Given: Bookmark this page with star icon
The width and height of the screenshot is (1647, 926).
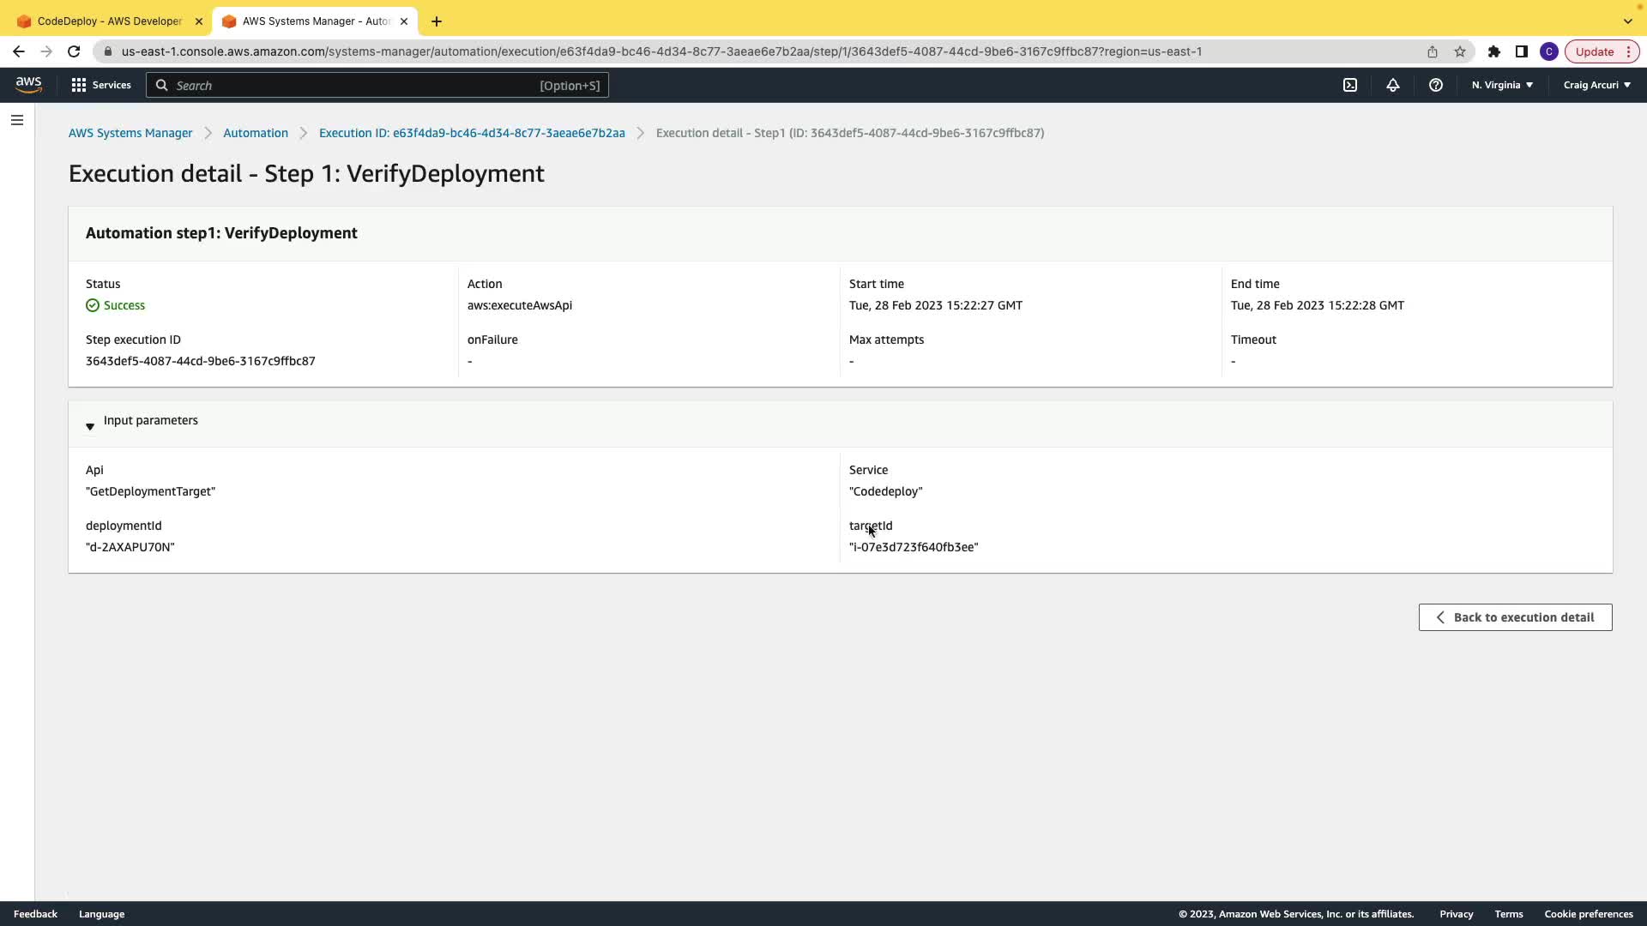Looking at the screenshot, I should point(1460,51).
